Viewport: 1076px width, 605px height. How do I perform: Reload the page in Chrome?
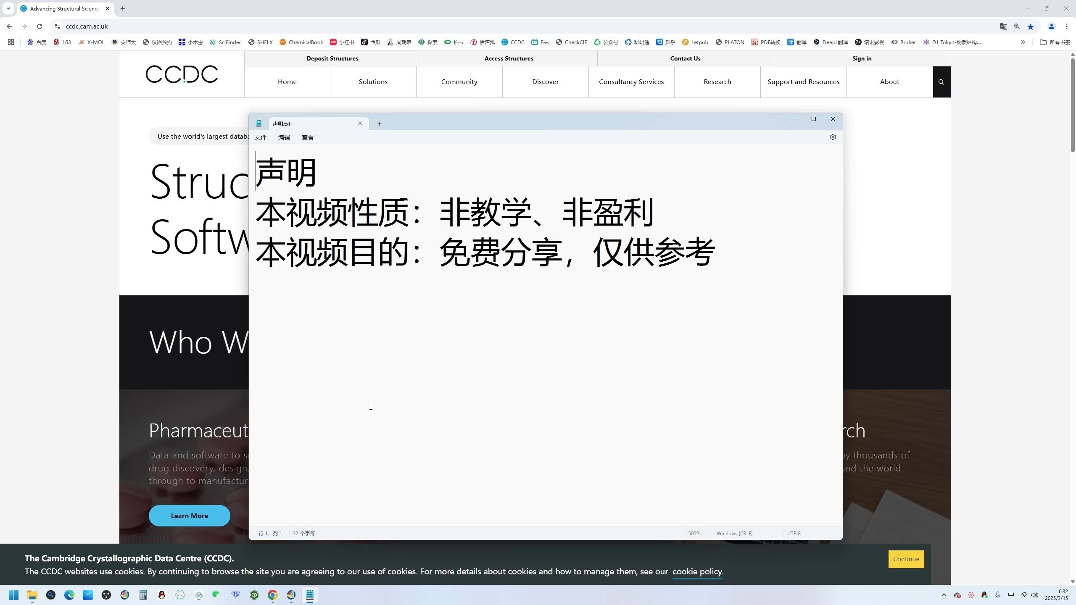40,26
